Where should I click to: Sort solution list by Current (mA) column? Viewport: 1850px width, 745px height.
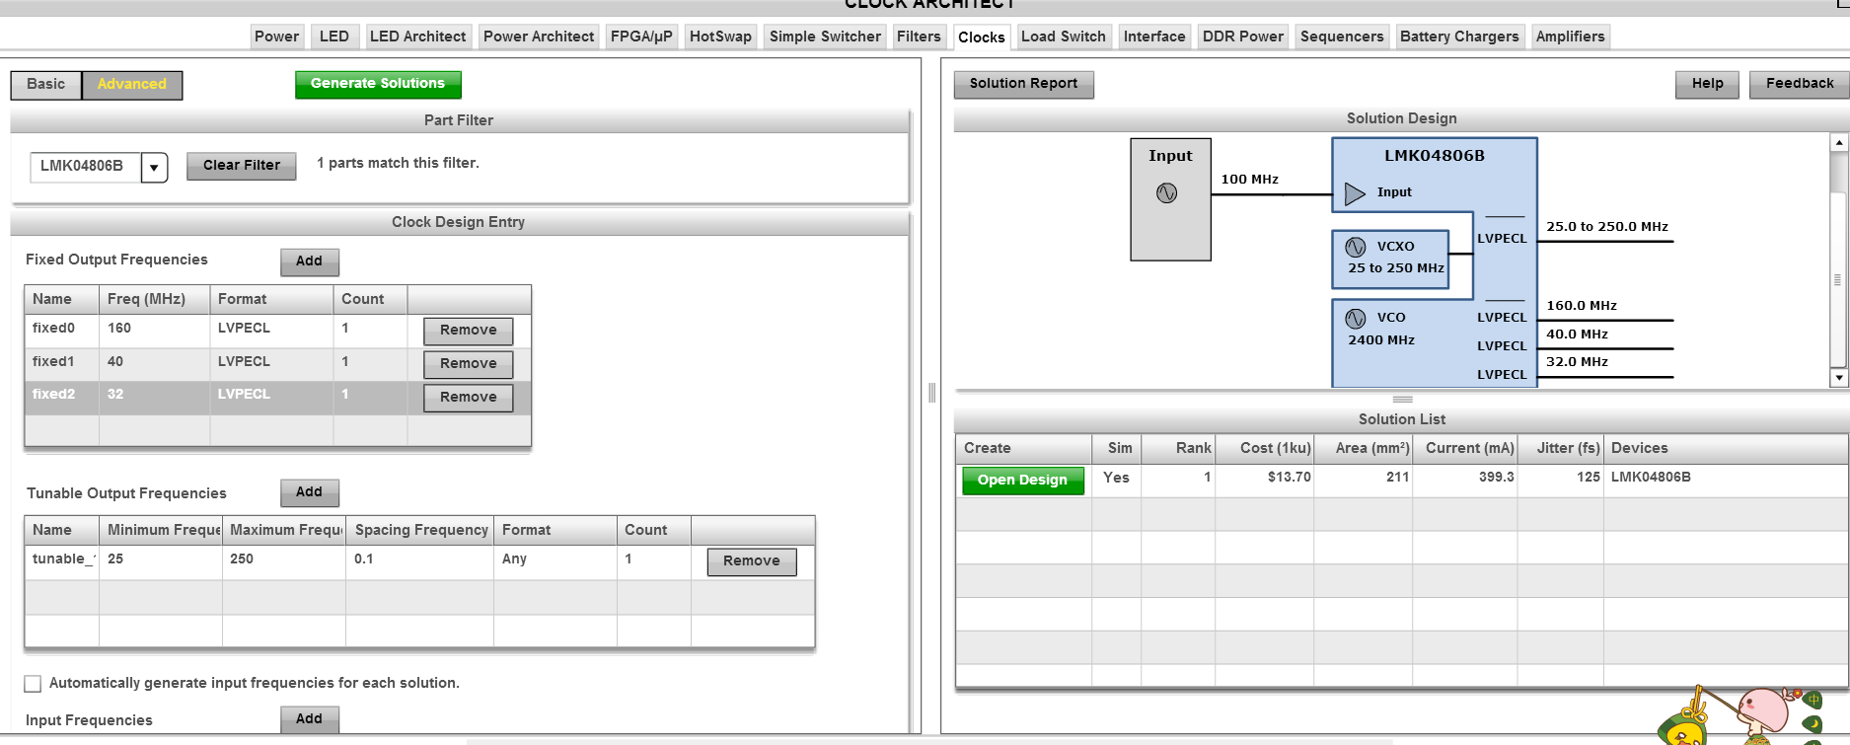1465,448
